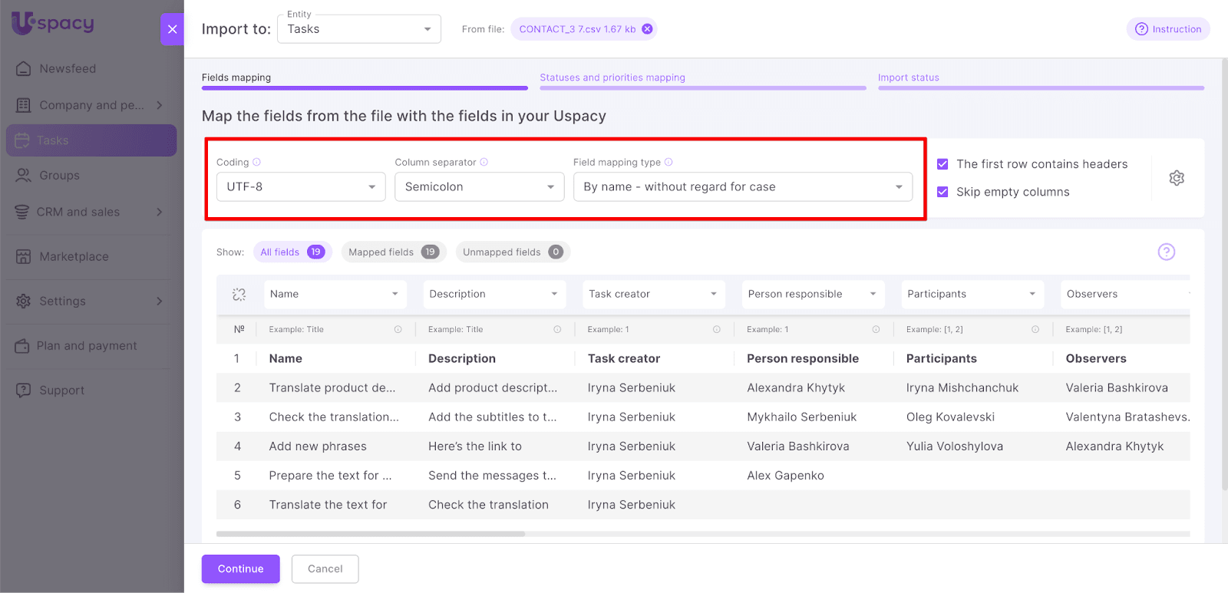Toggle 'The first row contains headers' checkbox

[942, 164]
